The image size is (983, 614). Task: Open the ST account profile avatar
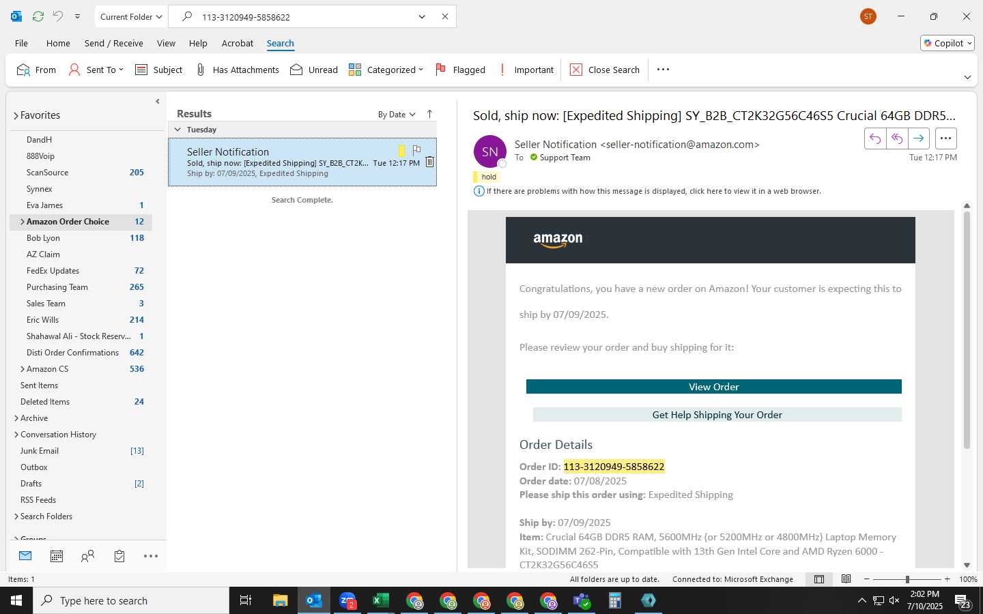tap(868, 16)
